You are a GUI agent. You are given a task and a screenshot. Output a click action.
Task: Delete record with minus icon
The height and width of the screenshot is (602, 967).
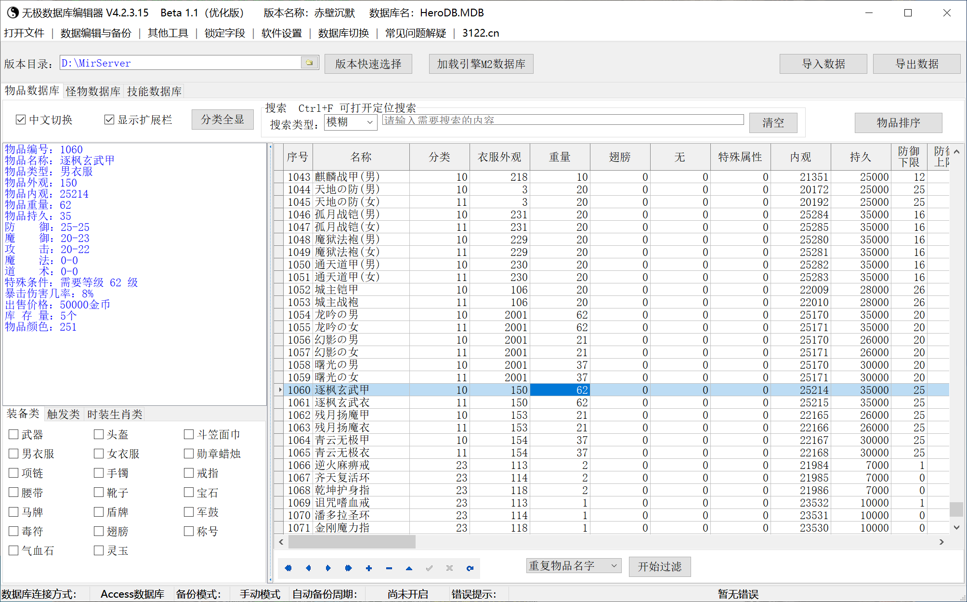(389, 568)
